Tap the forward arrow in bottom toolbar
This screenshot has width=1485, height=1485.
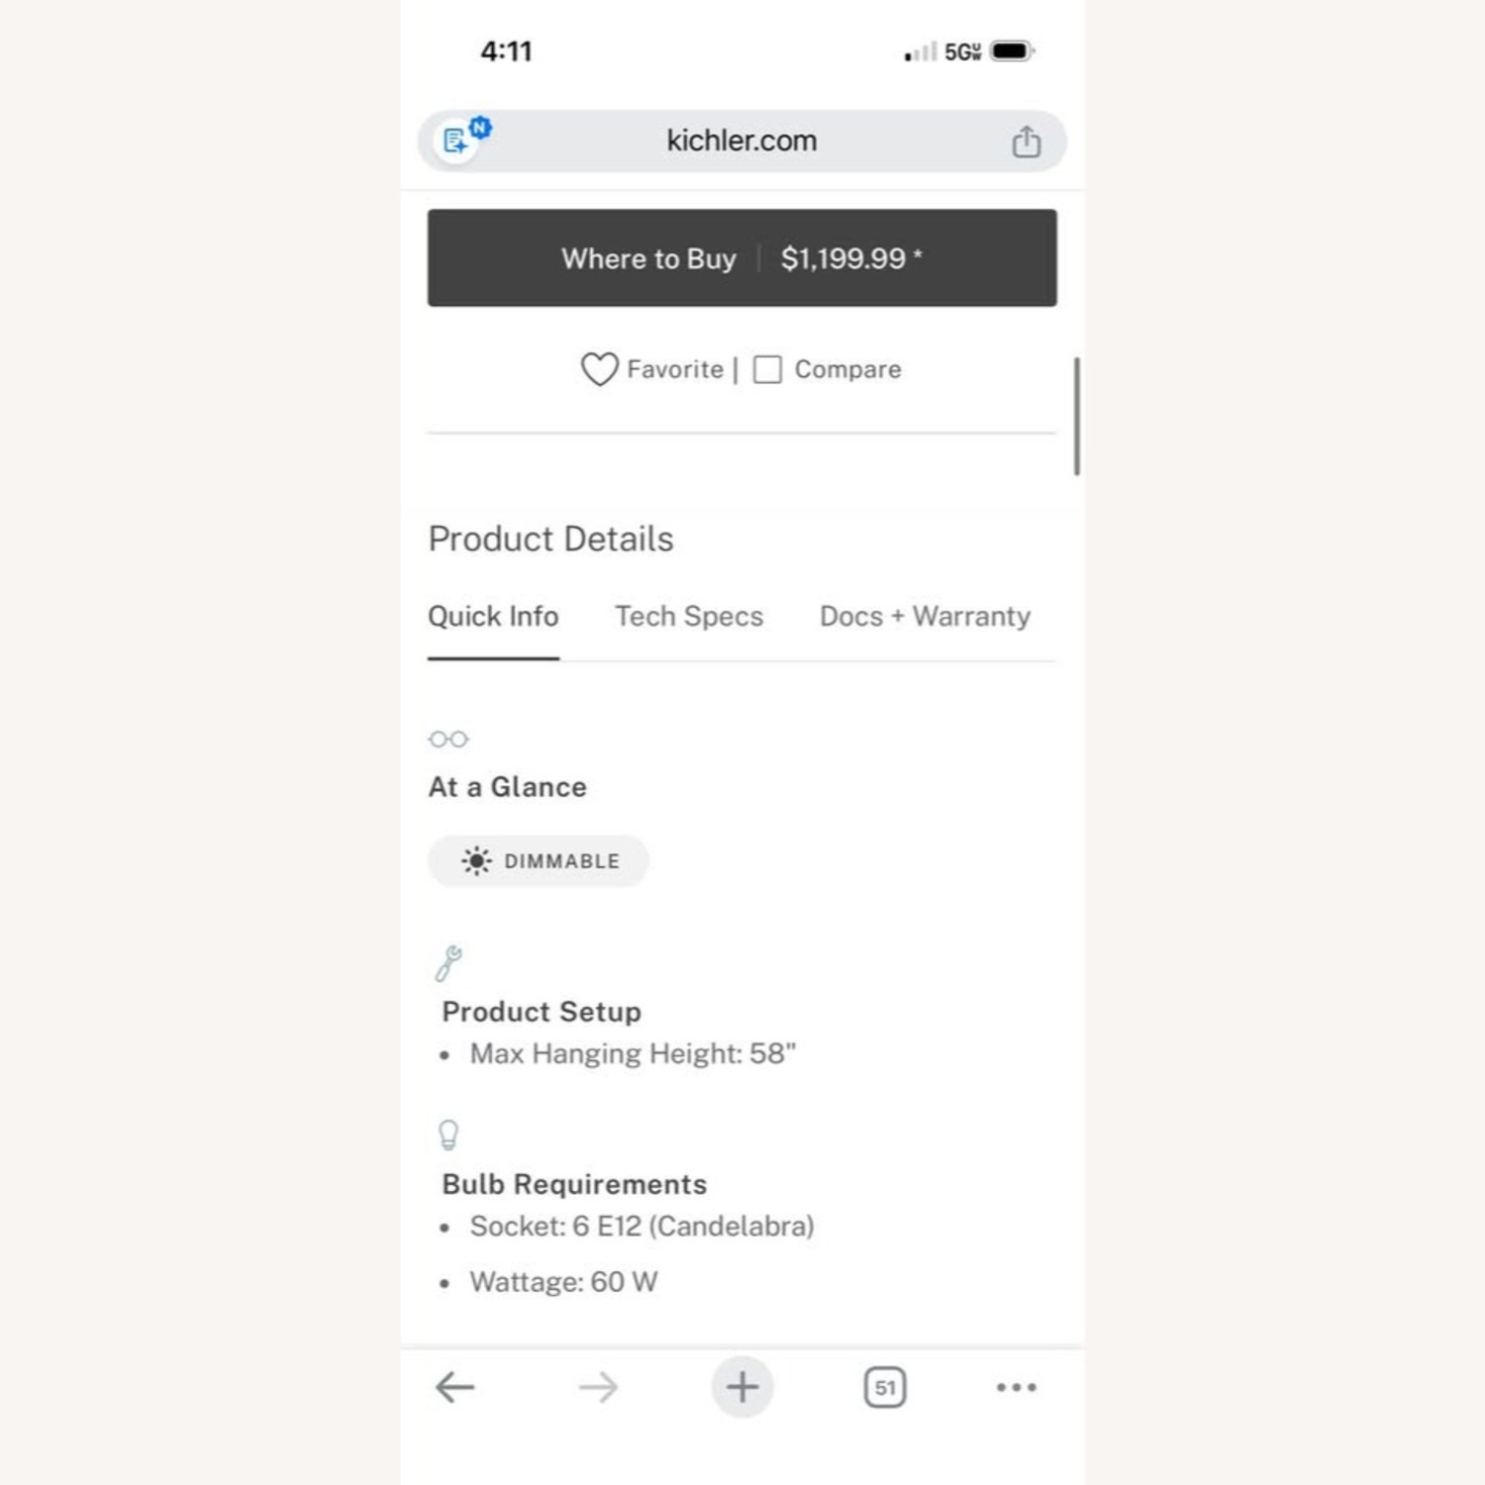tap(598, 1387)
